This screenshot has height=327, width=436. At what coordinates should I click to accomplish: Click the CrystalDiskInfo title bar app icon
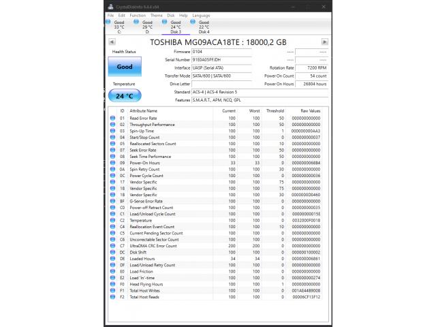[110, 7]
